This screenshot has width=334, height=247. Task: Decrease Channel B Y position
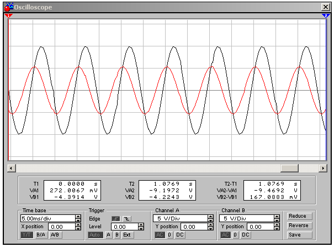[x=277, y=228]
